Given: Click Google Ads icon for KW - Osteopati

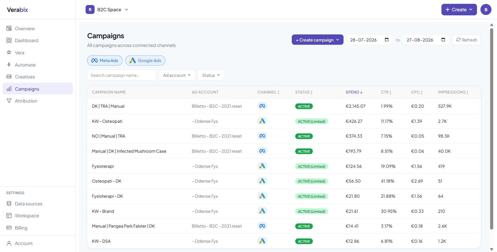Looking at the screenshot, I should (262, 121).
